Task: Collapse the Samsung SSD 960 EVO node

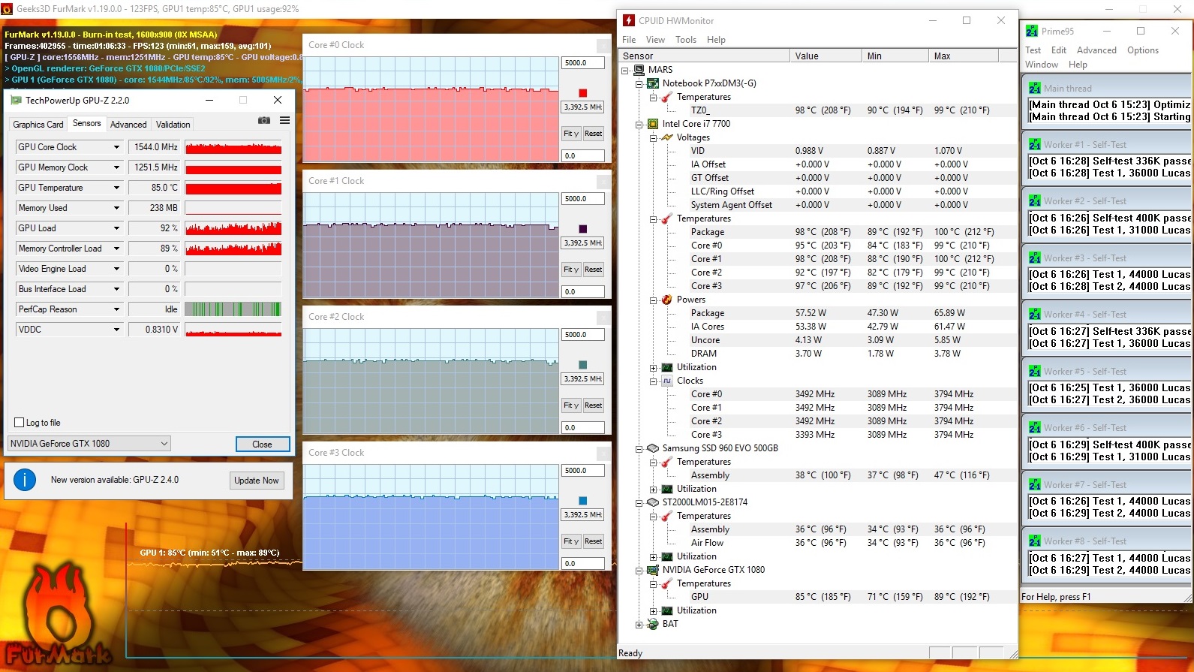Action: [x=639, y=448]
